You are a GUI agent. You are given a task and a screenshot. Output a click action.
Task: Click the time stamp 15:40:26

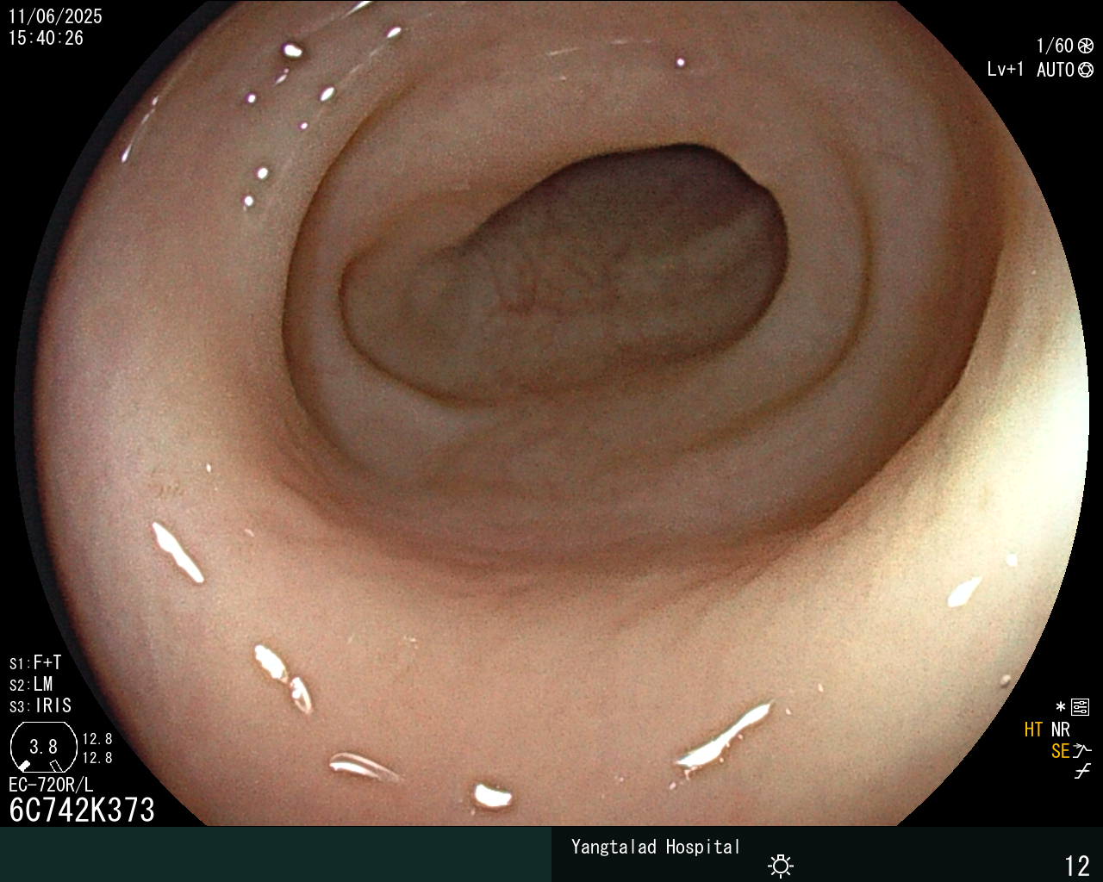click(47, 38)
